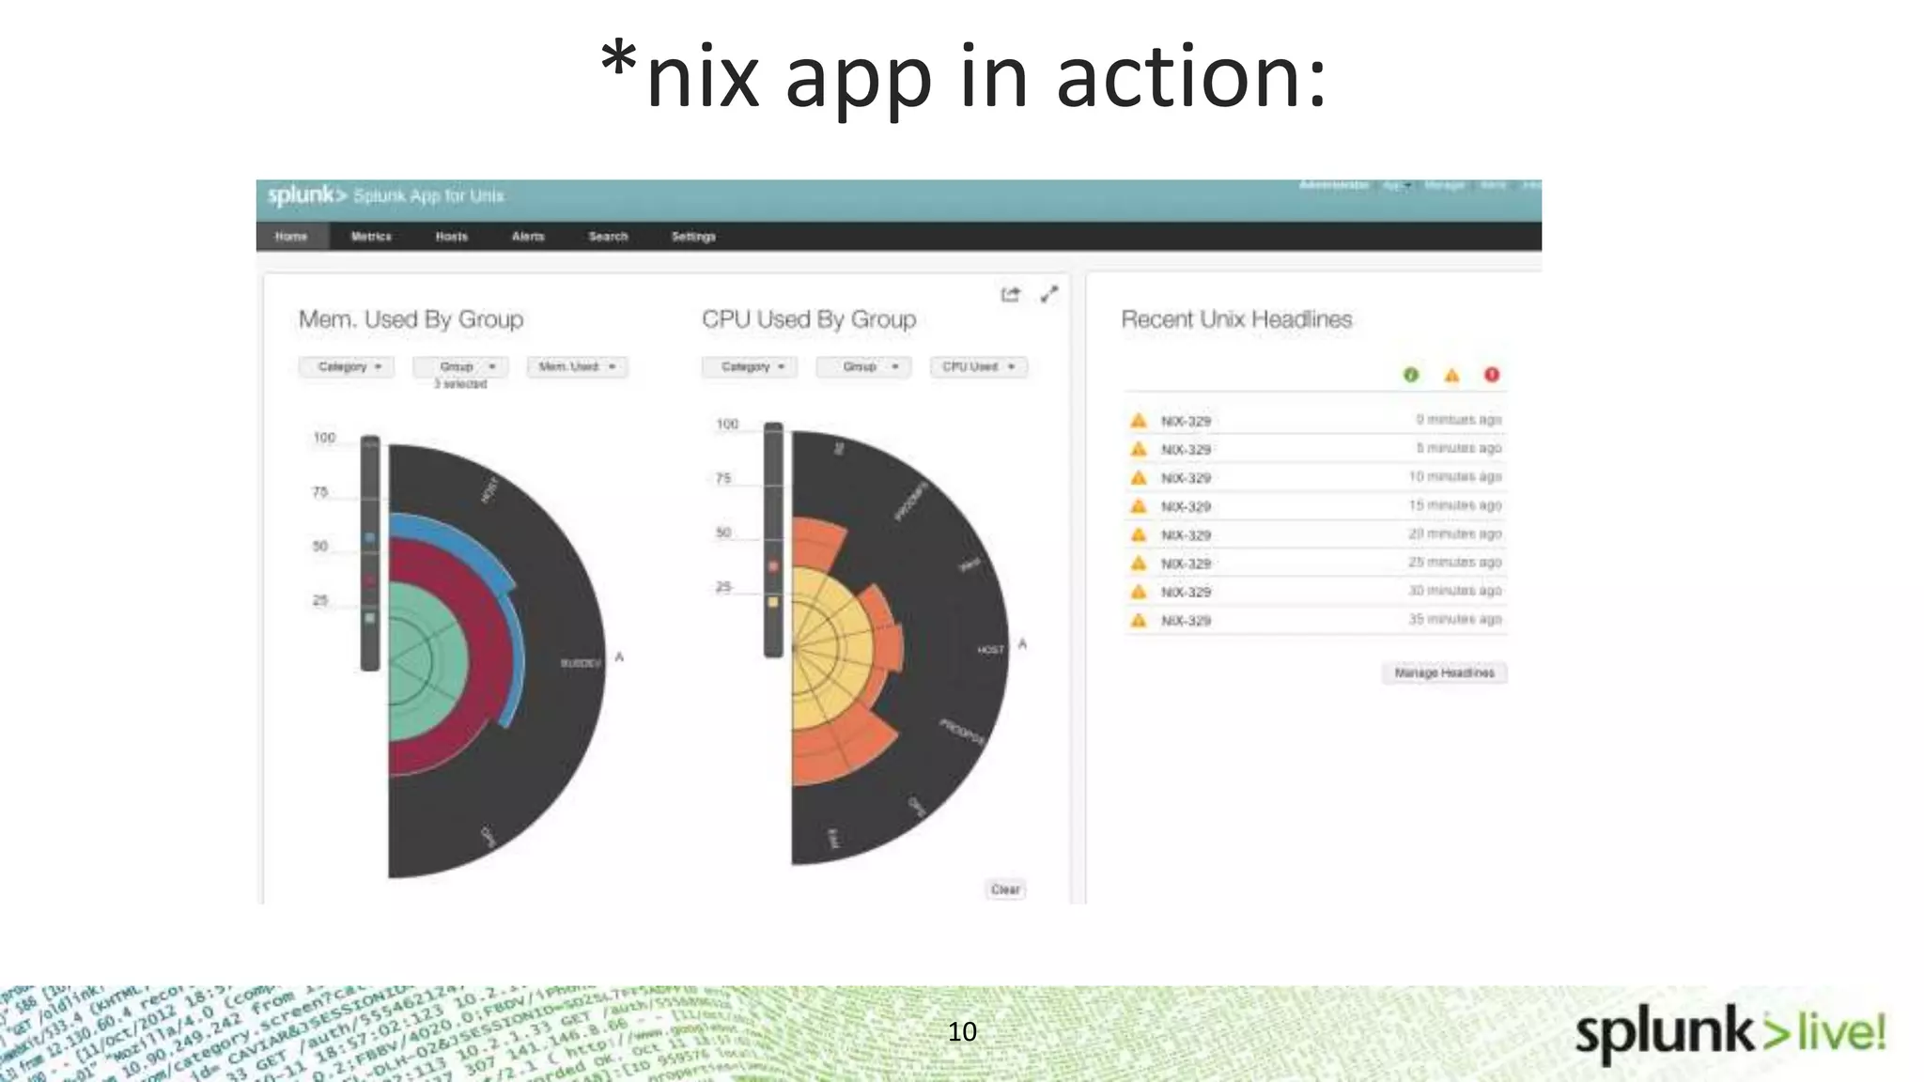Open the NIX-329 headline from 20 minutes ago
1924x1082 pixels.
pos(1315,534)
